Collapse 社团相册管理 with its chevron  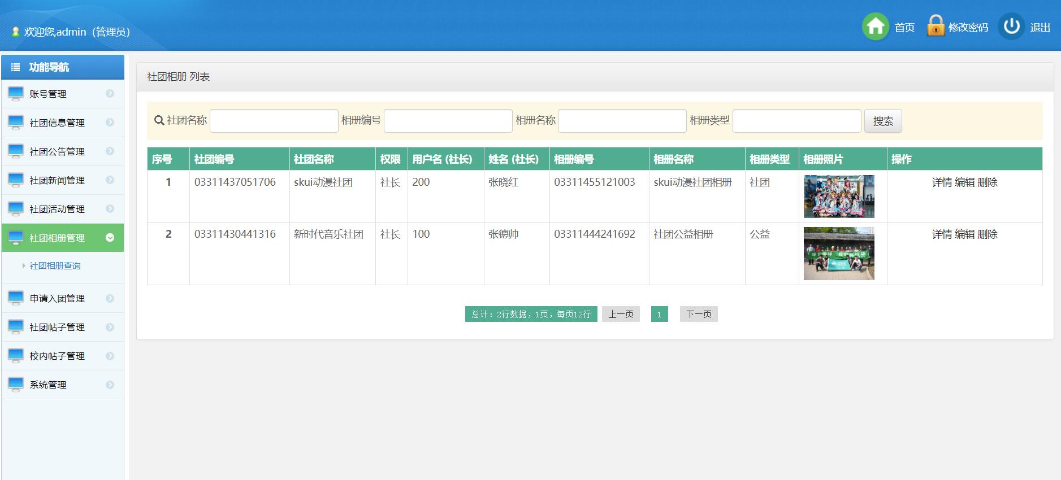coord(110,238)
